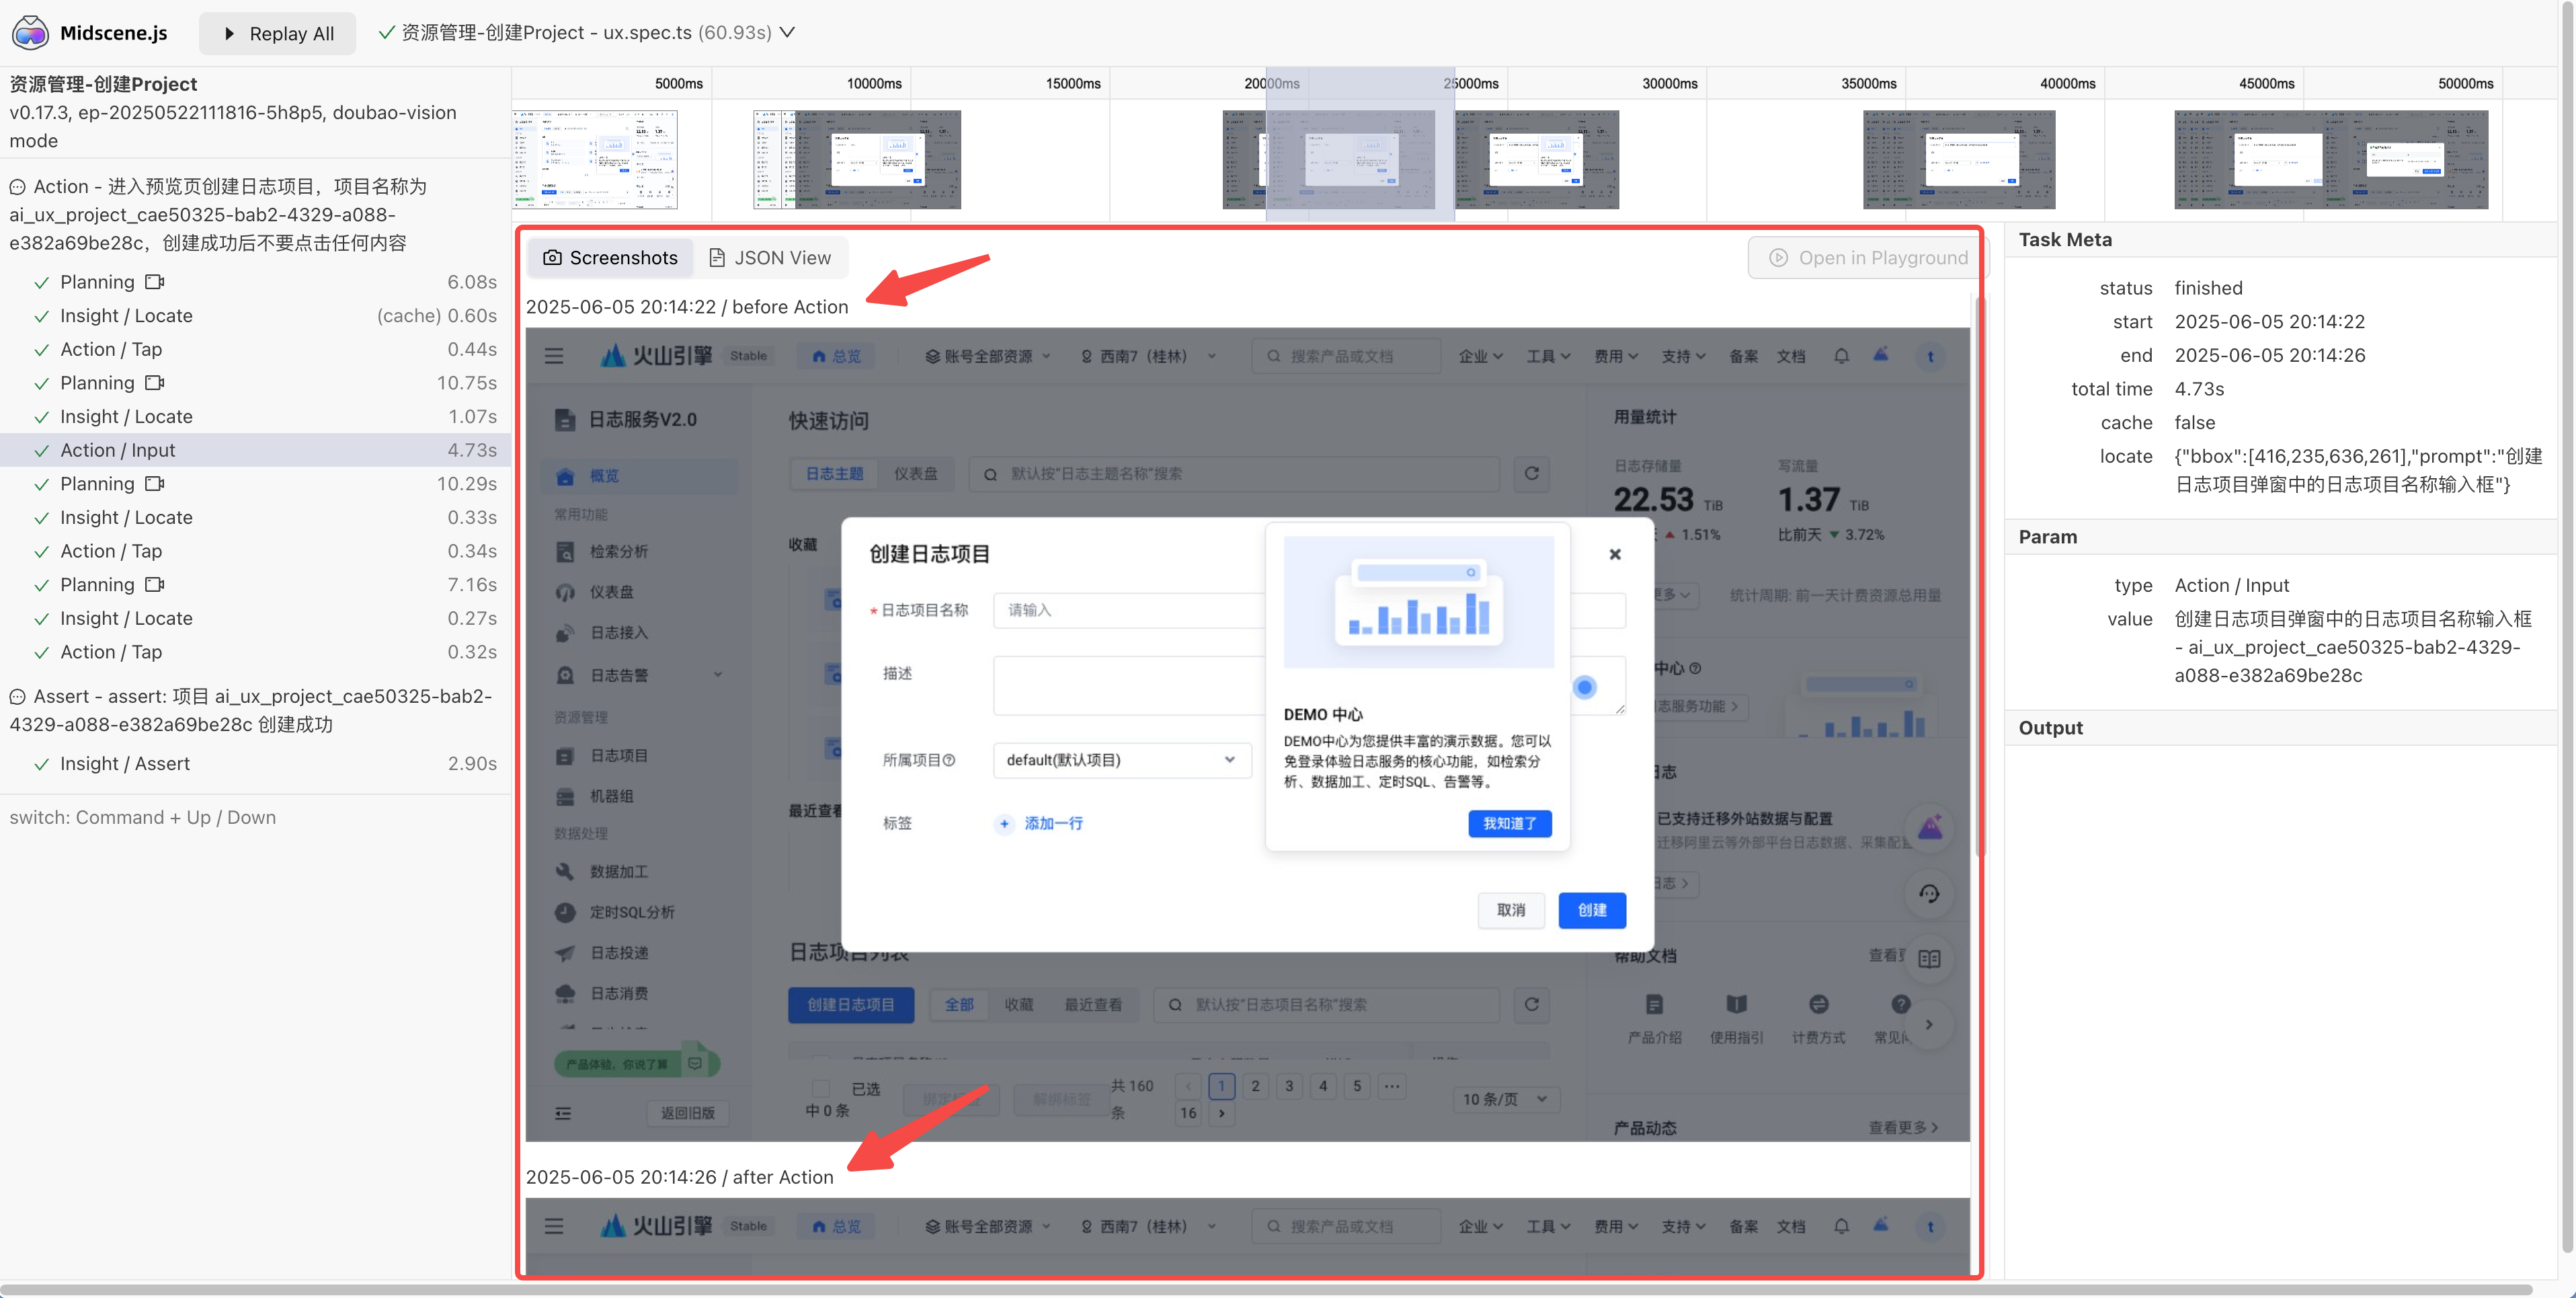2576x1298 pixels.
Task: Open the JSON View tab
Action: 770,257
